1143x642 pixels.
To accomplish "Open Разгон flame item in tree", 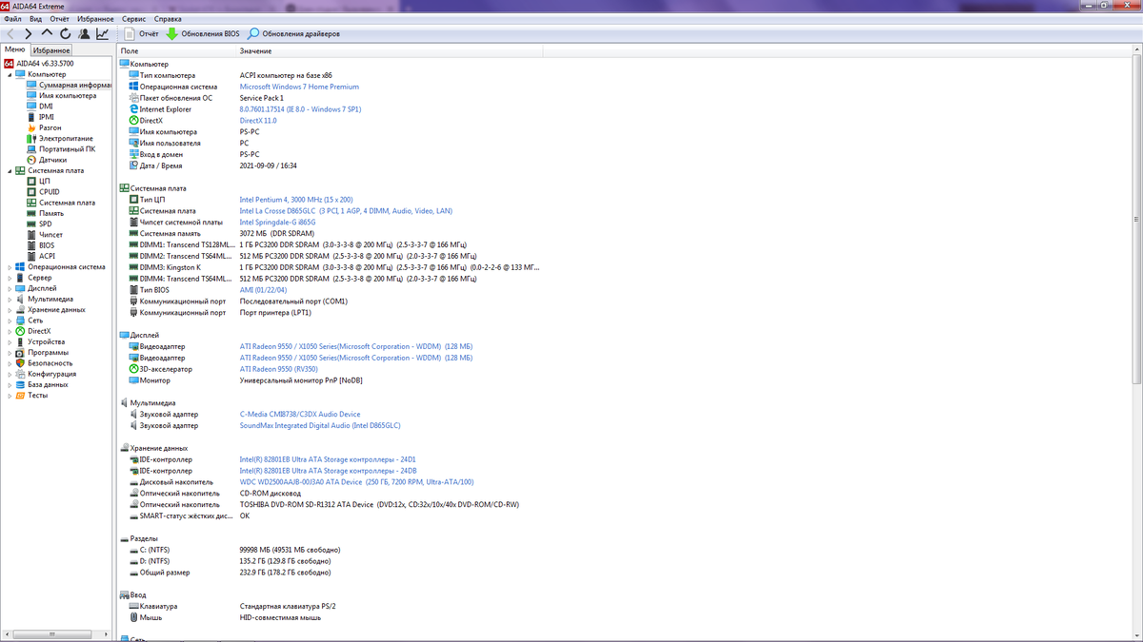I will pyautogui.click(x=44, y=127).
